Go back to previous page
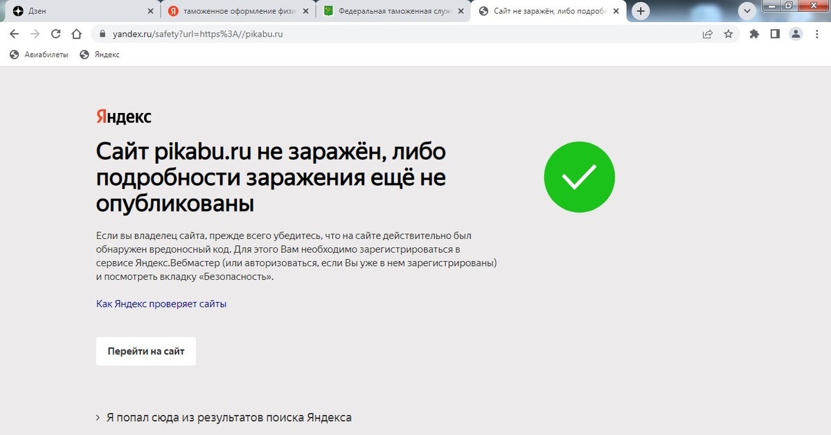The width and height of the screenshot is (831, 435). (15, 33)
